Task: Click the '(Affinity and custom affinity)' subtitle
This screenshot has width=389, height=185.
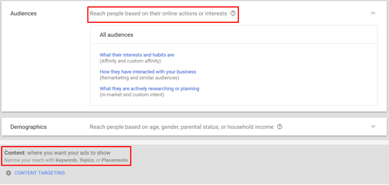Action: [130, 61]
